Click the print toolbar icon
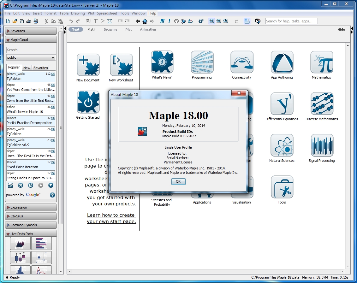Image resolution: width=357 pixels, height=283 pixels. (x=29, y=21)
